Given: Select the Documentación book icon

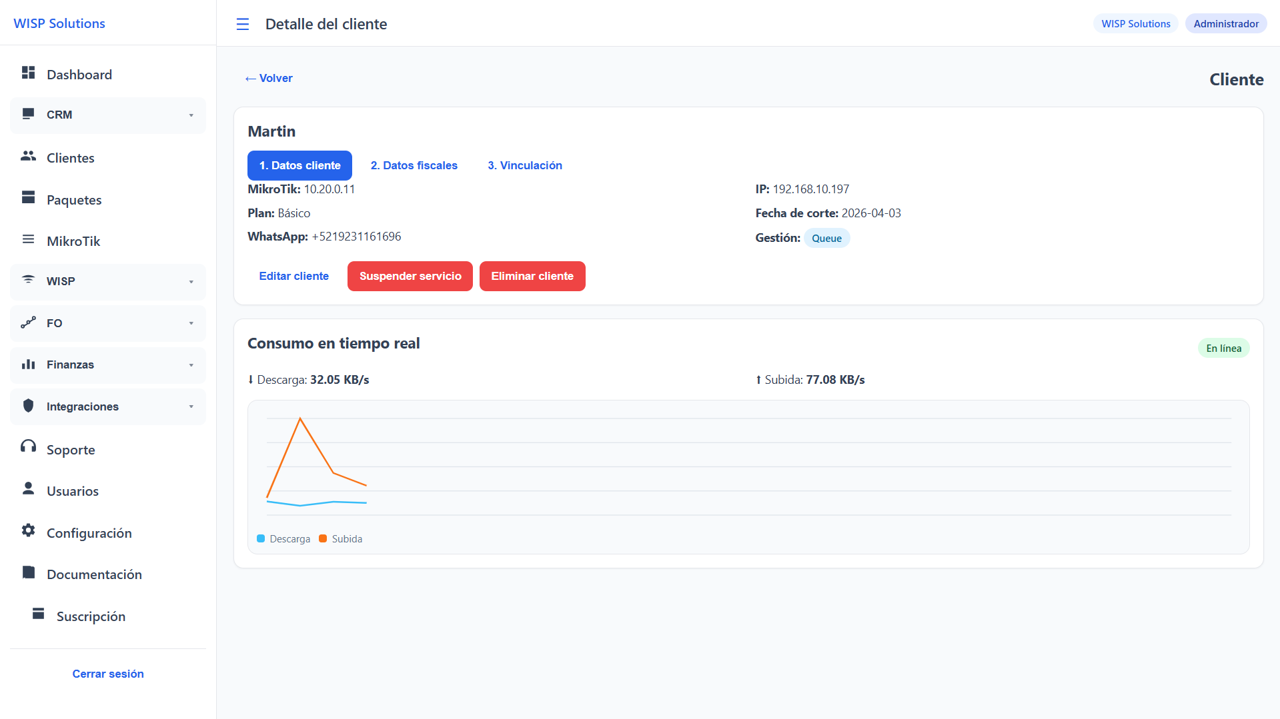Looking at the screenshot, I should (x=28, y=572).
